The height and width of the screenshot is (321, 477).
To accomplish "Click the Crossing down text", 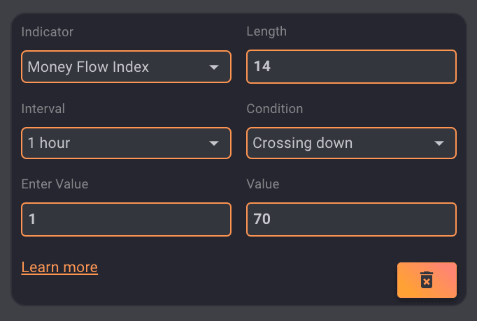I will pyautogui.click(x=303, y=143).
